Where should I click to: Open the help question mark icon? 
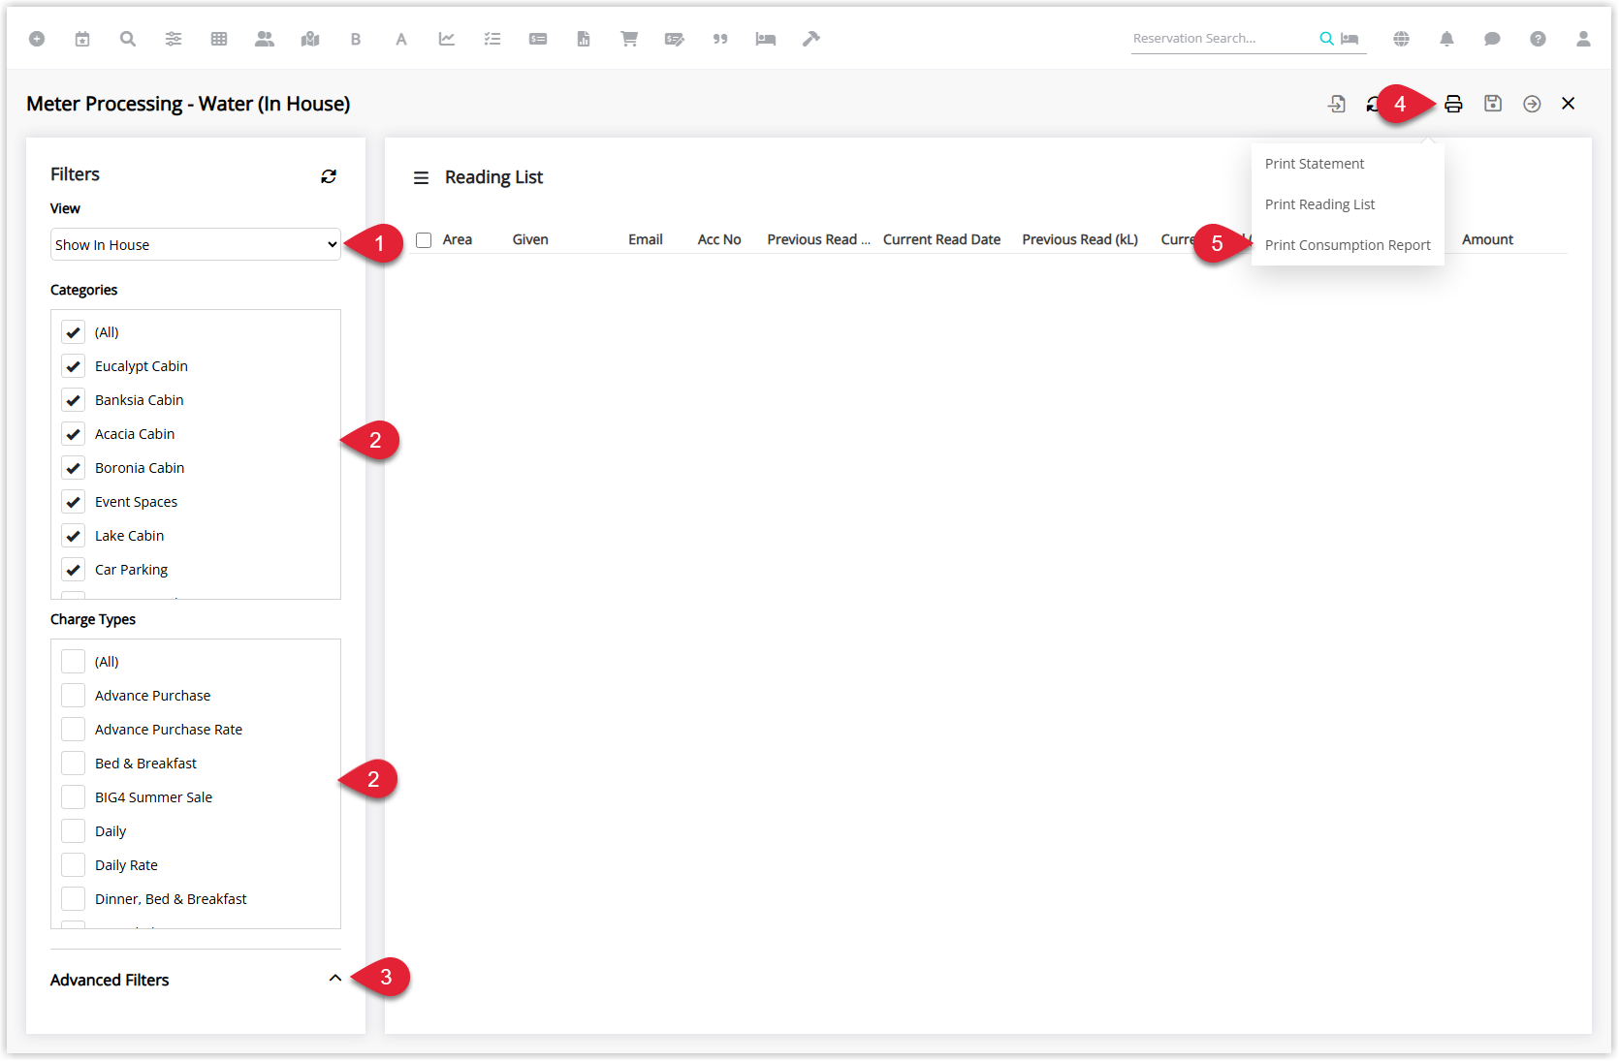click(1538, 39)
